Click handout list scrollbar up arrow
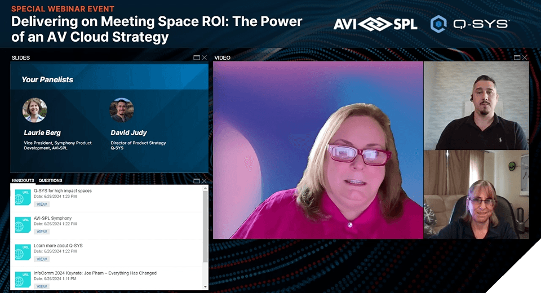The height and width of the screenshot is (293, 541). (205, 188)
